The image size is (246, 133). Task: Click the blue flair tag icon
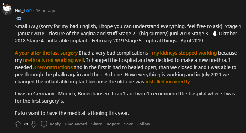click(x=19, y=19)
